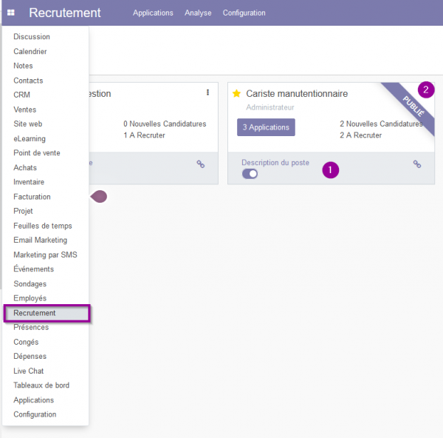Open Live Chat from the apps list
Viewport: 443px width, 438px height.
[29, 371]
